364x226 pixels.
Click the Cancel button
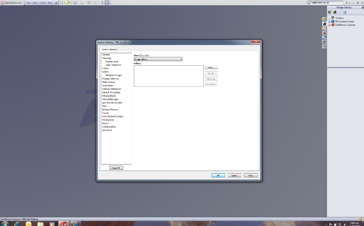[234, 175]
